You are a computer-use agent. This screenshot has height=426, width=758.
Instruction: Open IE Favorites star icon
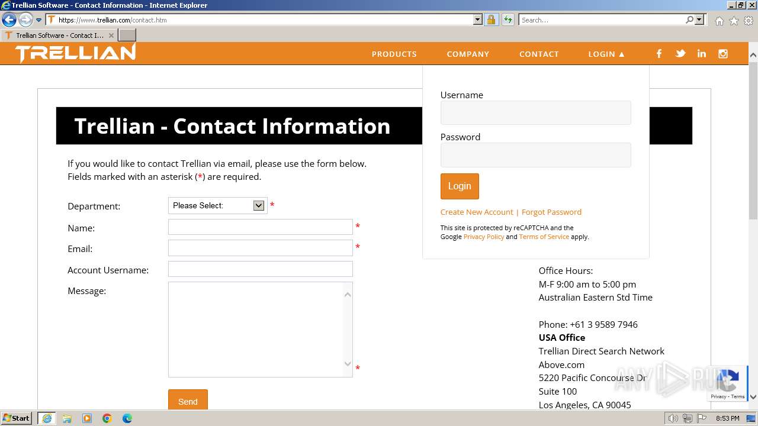coord(734,21)
